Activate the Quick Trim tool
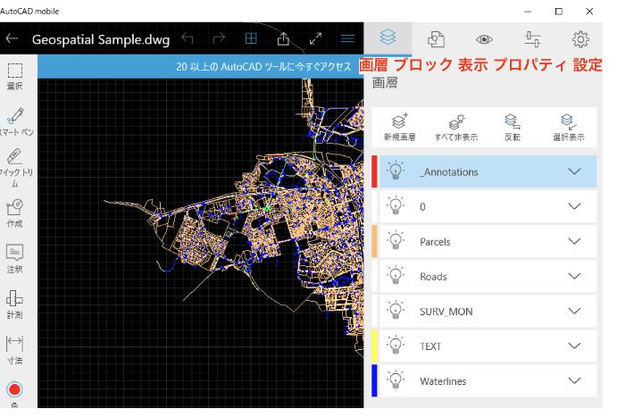 click(x=15, y=168)
